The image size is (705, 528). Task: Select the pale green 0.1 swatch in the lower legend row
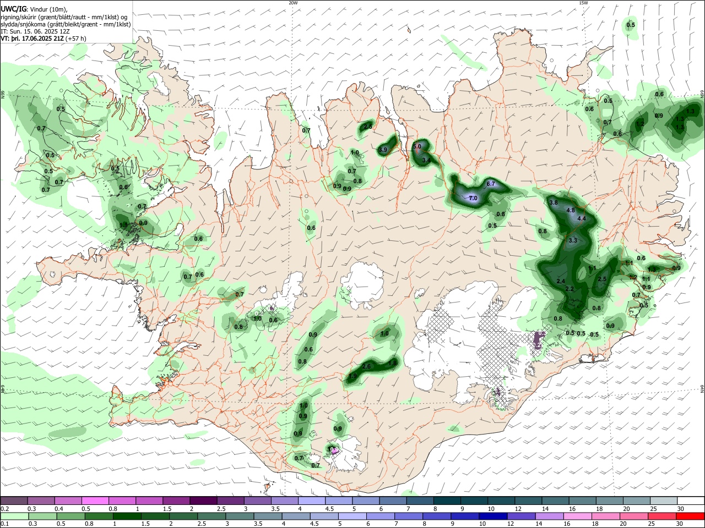[14, 516]
